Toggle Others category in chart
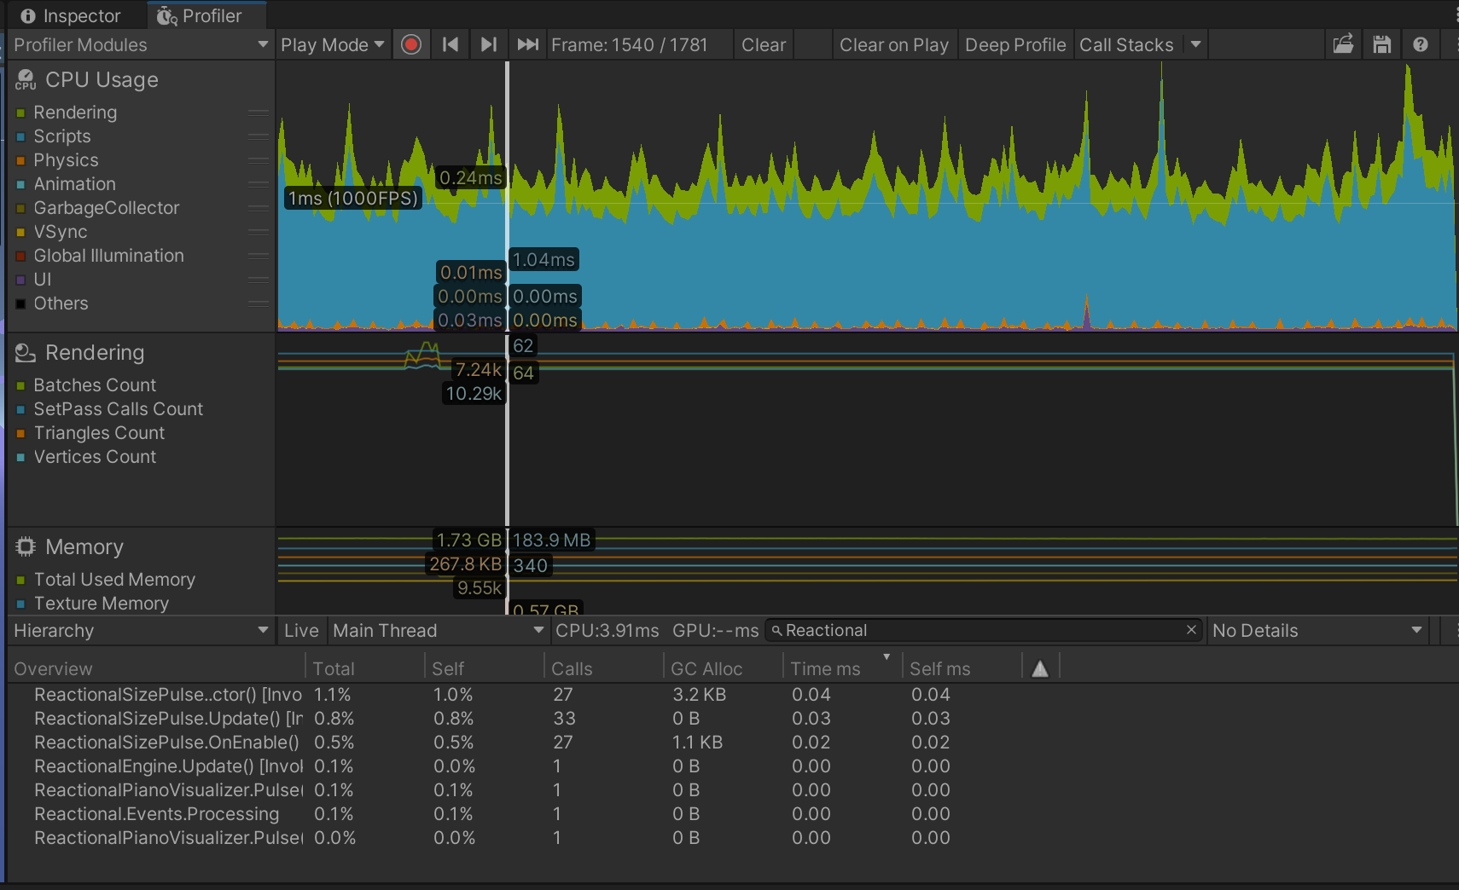 click(x=20, y=303)
